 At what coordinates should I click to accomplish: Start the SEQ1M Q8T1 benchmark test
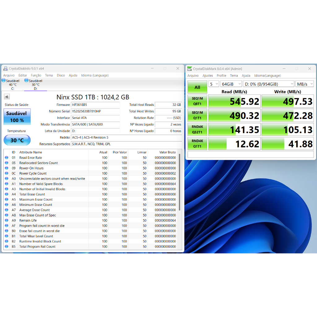197,101
